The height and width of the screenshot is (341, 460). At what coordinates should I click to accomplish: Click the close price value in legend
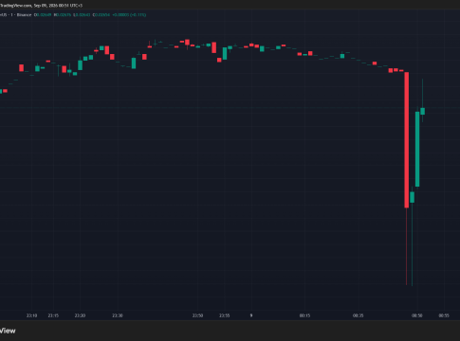(101, 15)
